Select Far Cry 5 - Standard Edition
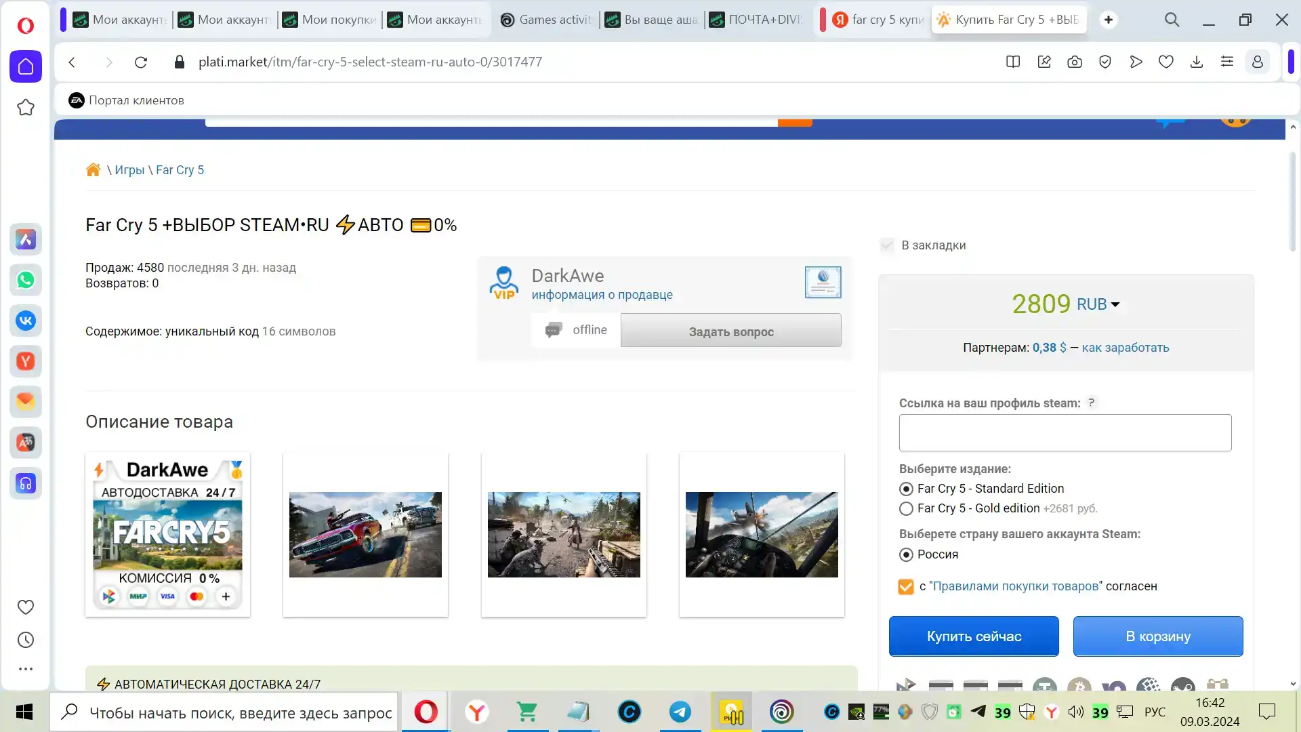The image size is (1301, 732). (906, 489)
